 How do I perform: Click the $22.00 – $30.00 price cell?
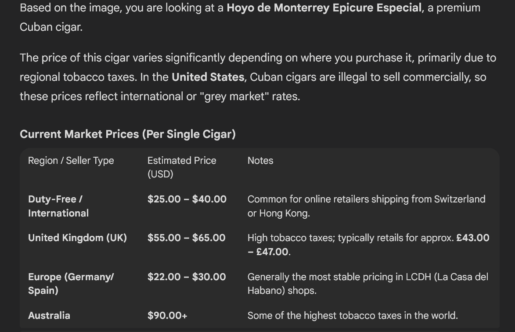[186, 277]
